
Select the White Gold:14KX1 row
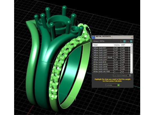(111, 69)
